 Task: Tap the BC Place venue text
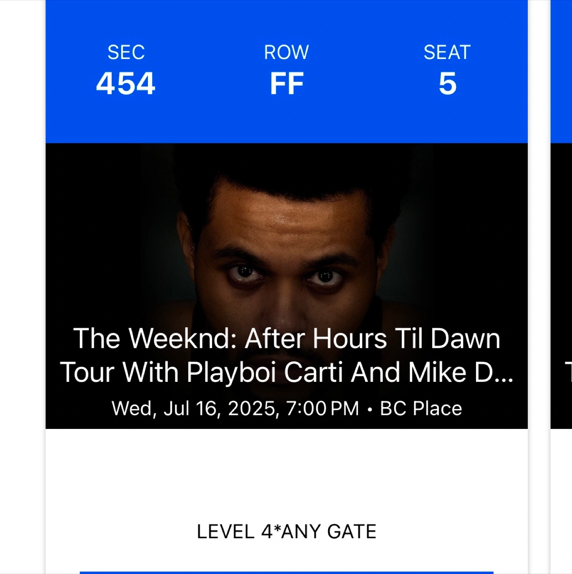click(x=421, y=409)
